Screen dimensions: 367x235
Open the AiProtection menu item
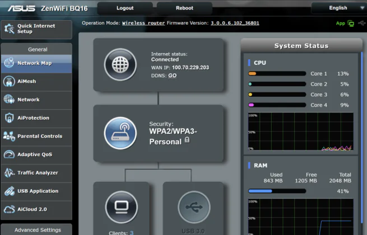click(36, 118)
